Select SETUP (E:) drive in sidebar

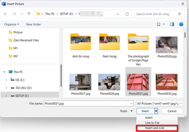(x=20, y=96)
